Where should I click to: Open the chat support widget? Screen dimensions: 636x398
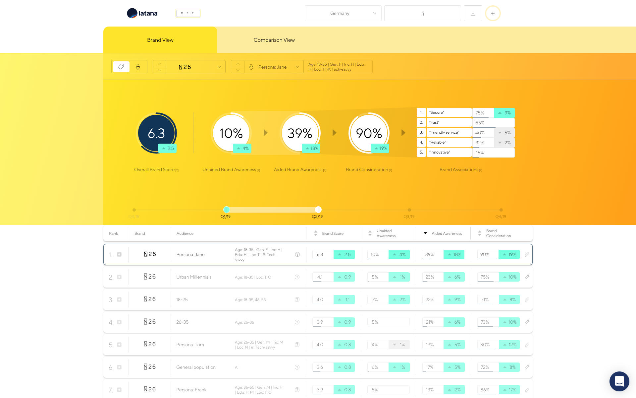(x=619, y=381)
